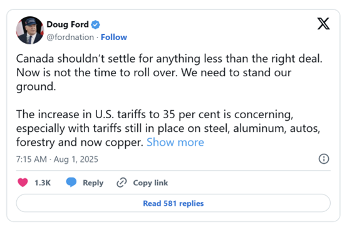Click the X logo icon
Image resolution: width=347 pixels, height=227 pixels.
[324, 24]
